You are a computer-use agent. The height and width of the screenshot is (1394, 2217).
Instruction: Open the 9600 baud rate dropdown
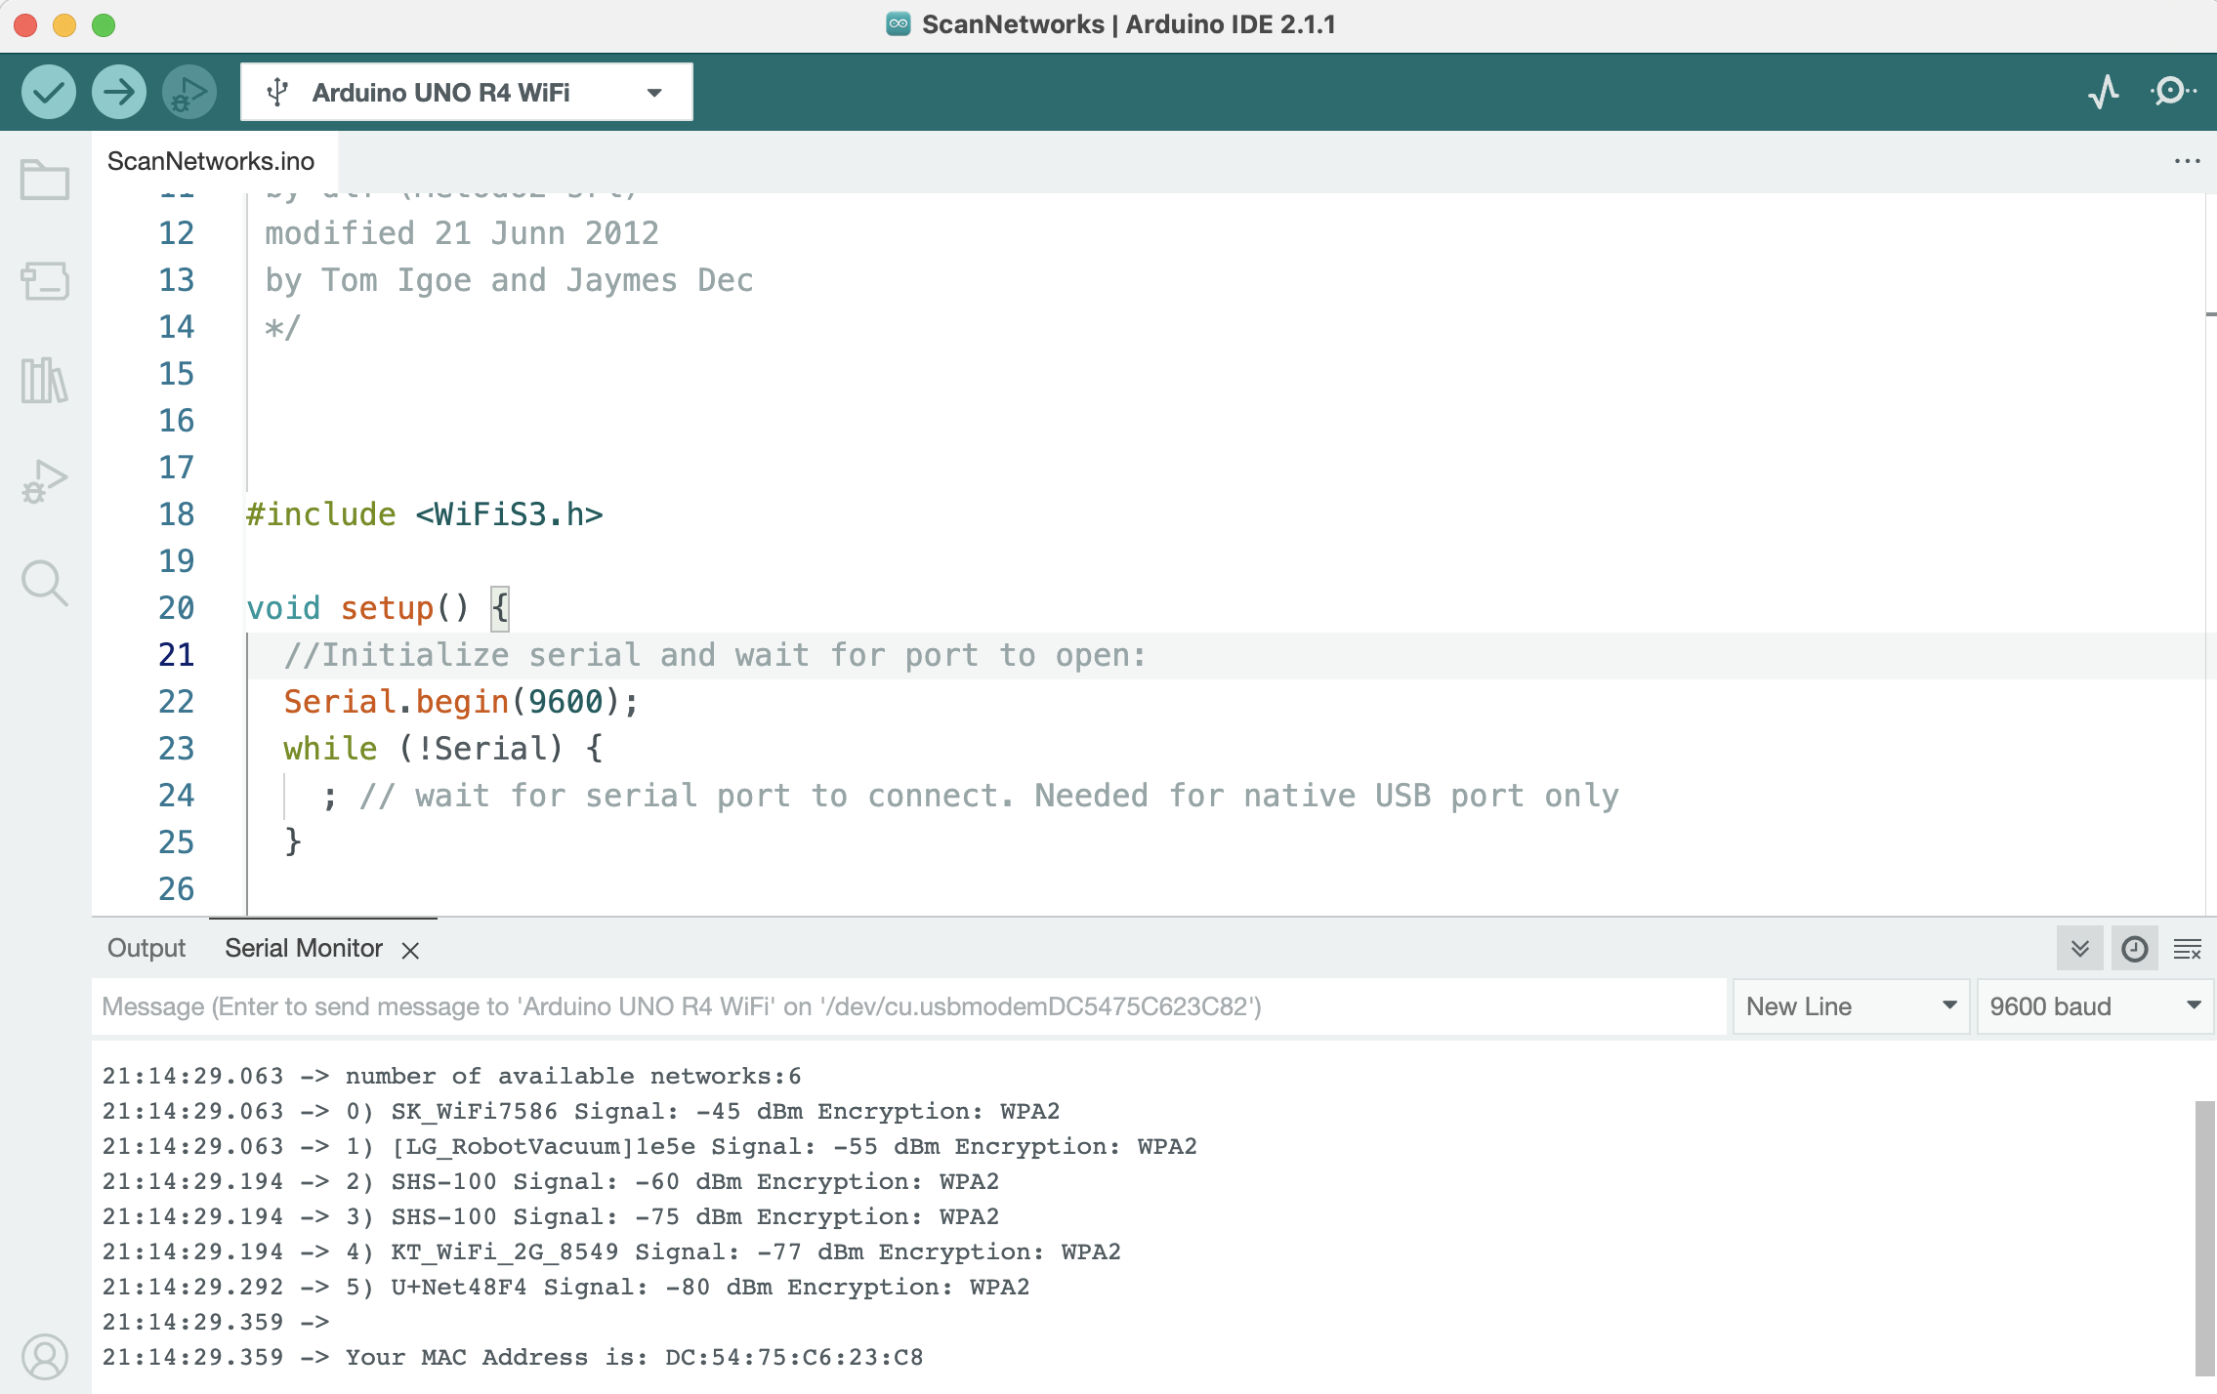pos(2094,1006)
